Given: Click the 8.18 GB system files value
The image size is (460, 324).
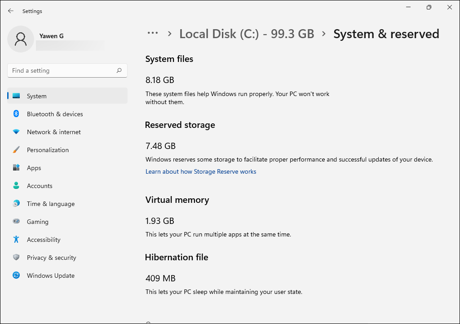Looking at the screenshot, I should point(160,80).
